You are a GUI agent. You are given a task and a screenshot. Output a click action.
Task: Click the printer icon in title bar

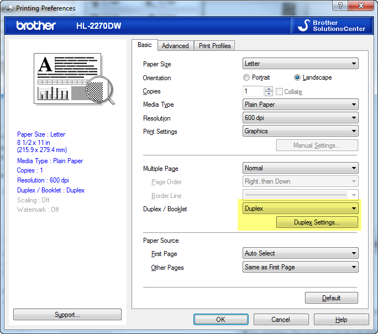click(x=7, y=8)
